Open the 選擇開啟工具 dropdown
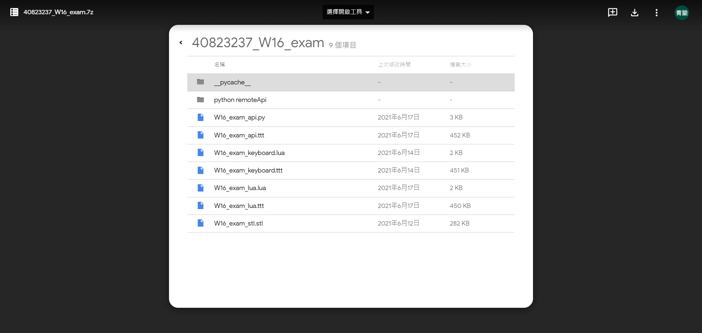The height and width of the screenshot is (333, 702). pos(348,12)
